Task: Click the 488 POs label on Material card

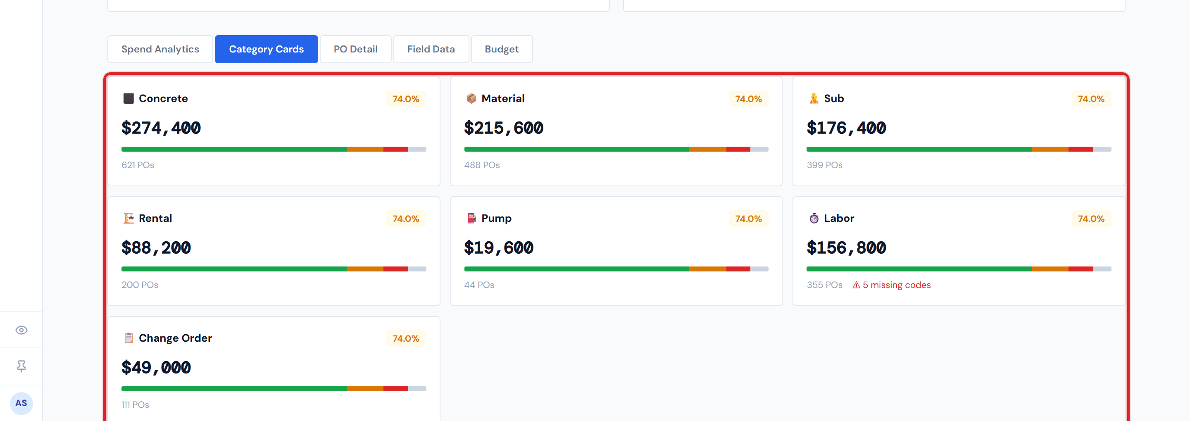Action: 481,164
